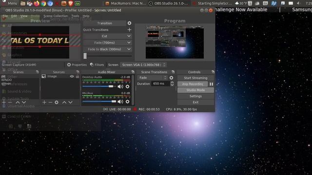Pop out the Audio Mixer dock
312x175 pixels.
[133, 72]
